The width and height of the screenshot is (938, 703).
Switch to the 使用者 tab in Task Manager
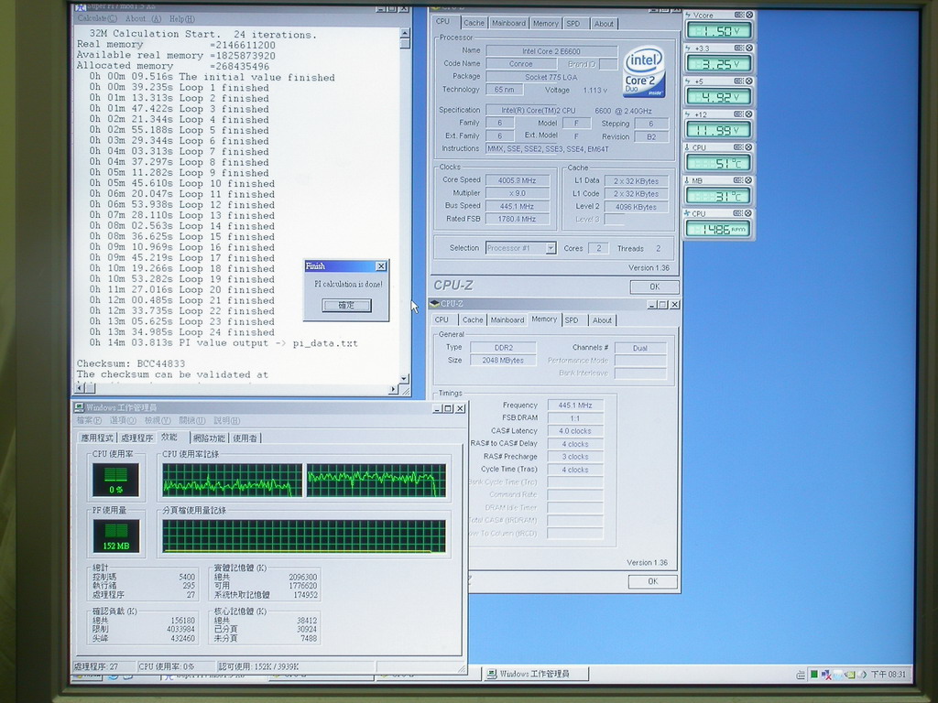click(x=245, y=438)
